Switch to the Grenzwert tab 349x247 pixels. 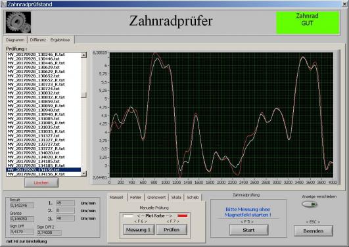pyautogui.click(x=156, y=197)
